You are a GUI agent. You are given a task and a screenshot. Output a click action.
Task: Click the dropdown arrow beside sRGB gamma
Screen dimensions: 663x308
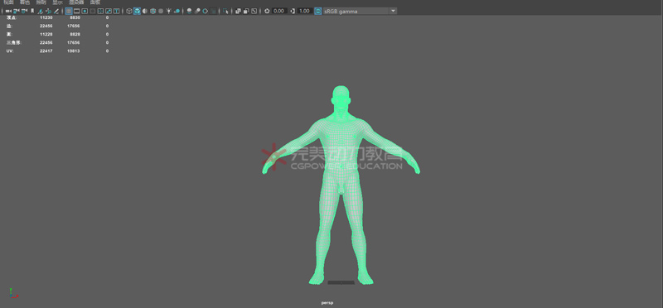pos(393,11)
